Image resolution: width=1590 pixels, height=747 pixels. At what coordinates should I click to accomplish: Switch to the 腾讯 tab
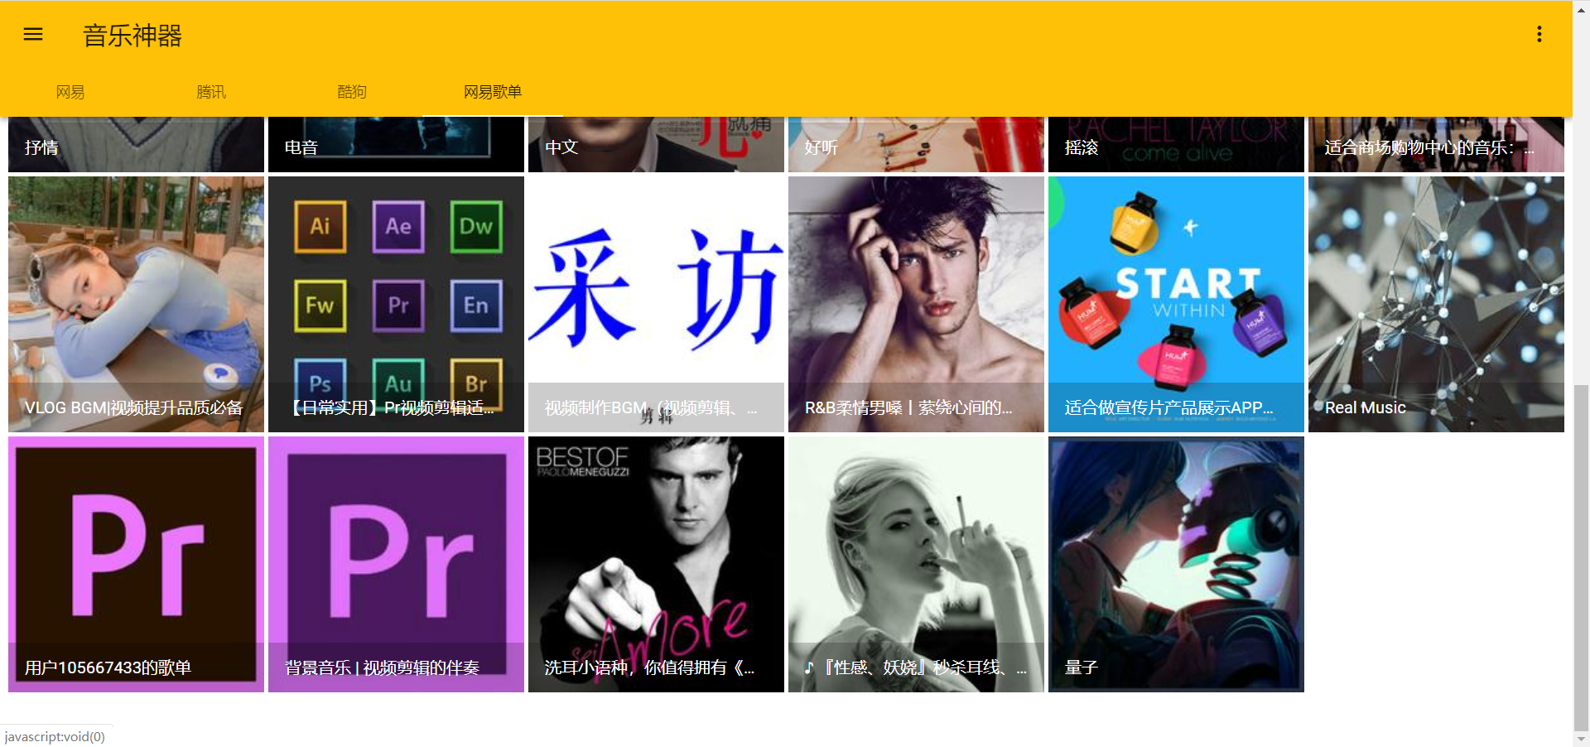point(211,92)
